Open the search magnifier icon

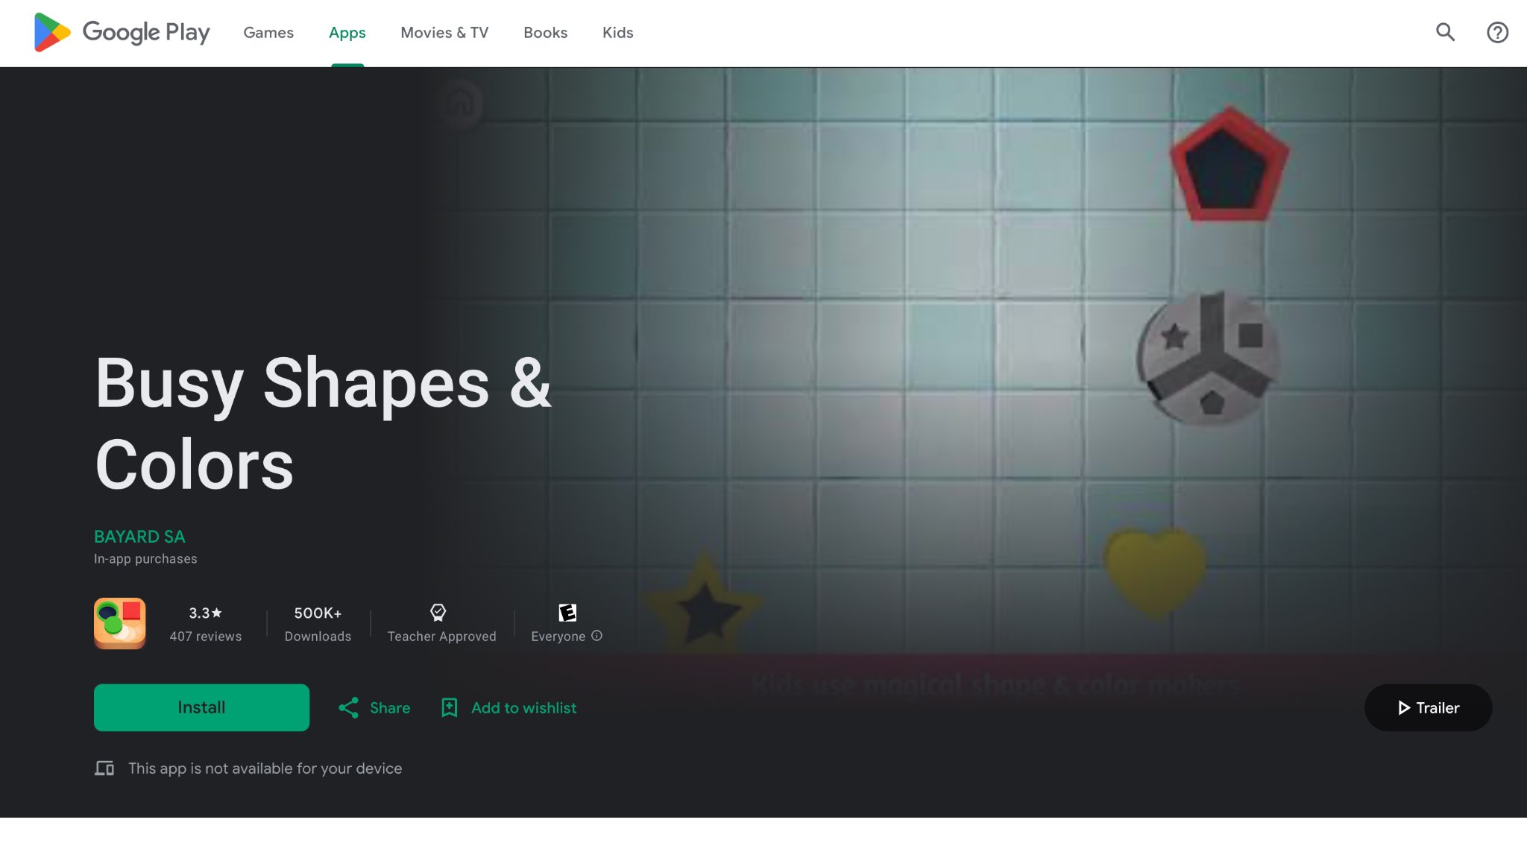pos(1445,32)
